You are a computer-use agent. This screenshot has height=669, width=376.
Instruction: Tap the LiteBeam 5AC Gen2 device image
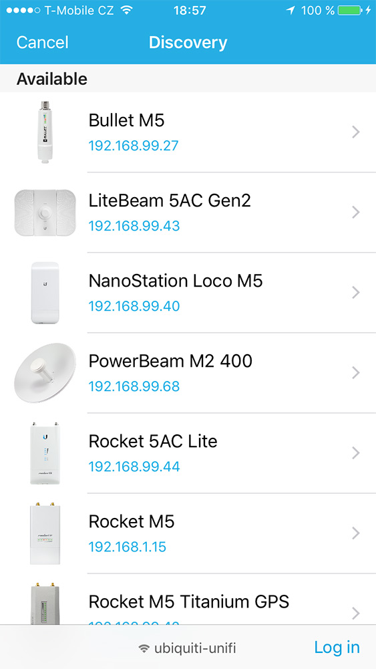45,213
